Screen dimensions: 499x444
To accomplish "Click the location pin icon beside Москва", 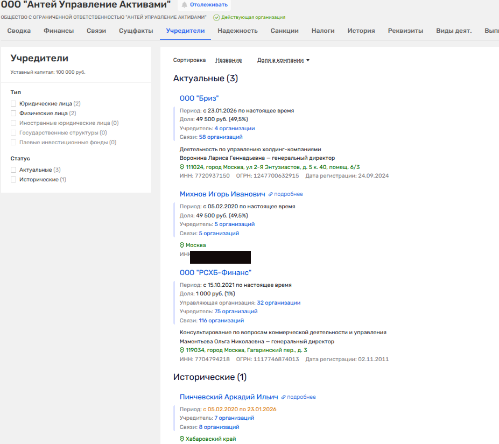I will click(x=182, y=245).
